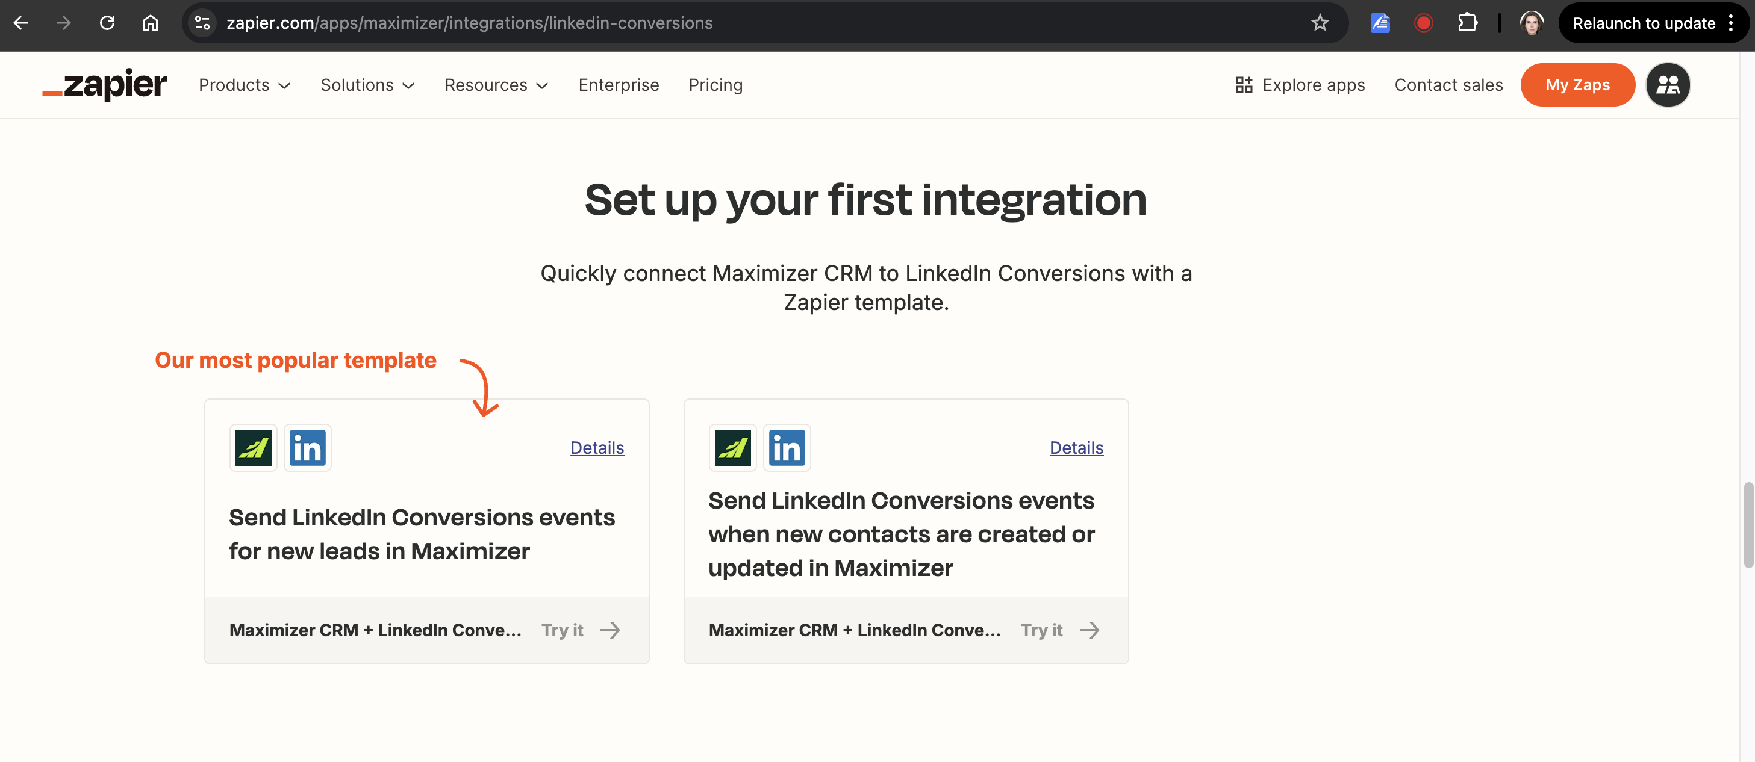The width and height of the screenshot is (1755, 762).
Task: Expand the Resources dropdown menu
Action: tap(497, 84)
